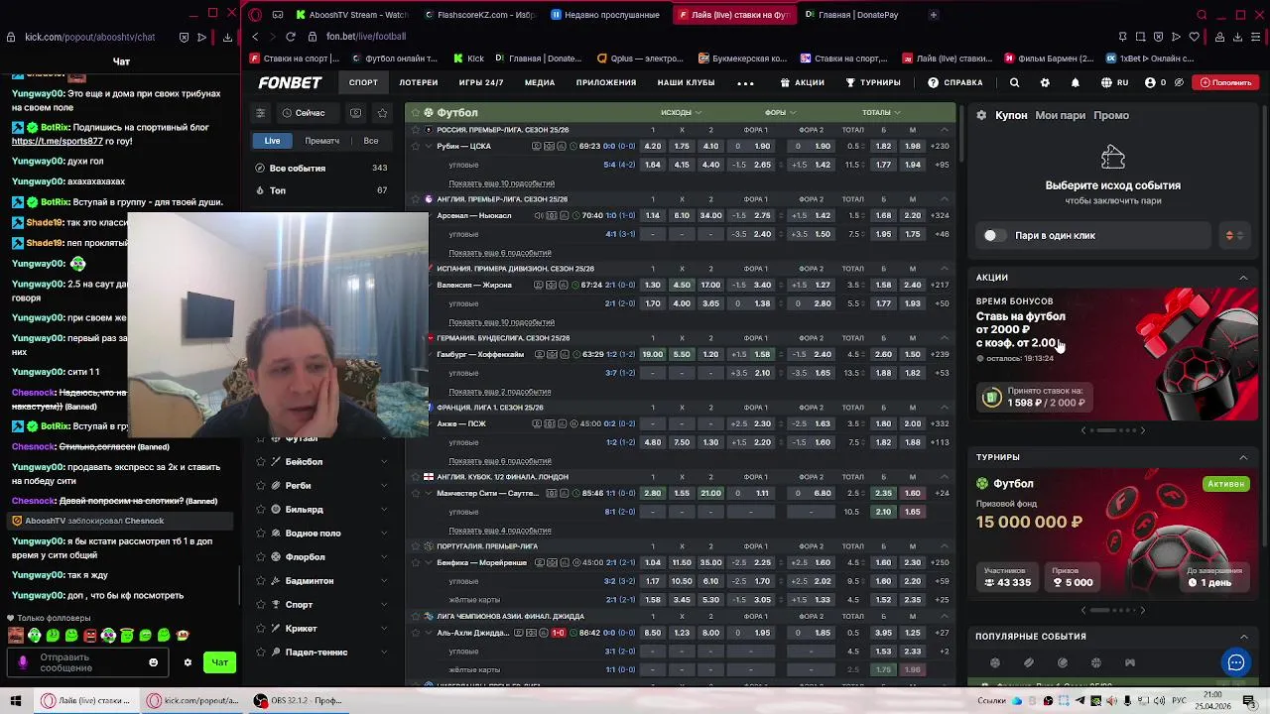
Task: Click the Бильярд sport icon in sidebar
Action: click(x=277, y=510)
